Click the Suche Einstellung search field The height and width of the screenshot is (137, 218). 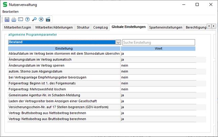(158, 43)
